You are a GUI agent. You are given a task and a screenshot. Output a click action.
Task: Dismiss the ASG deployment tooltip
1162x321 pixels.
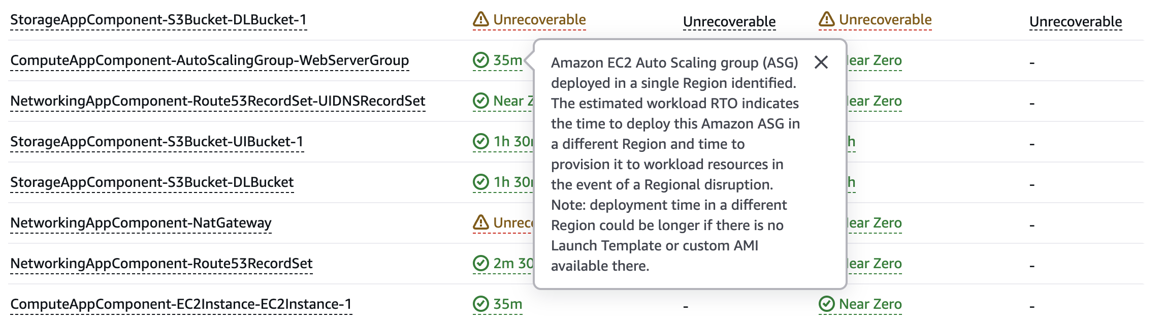pyautogui.click(x=821, y=63)
